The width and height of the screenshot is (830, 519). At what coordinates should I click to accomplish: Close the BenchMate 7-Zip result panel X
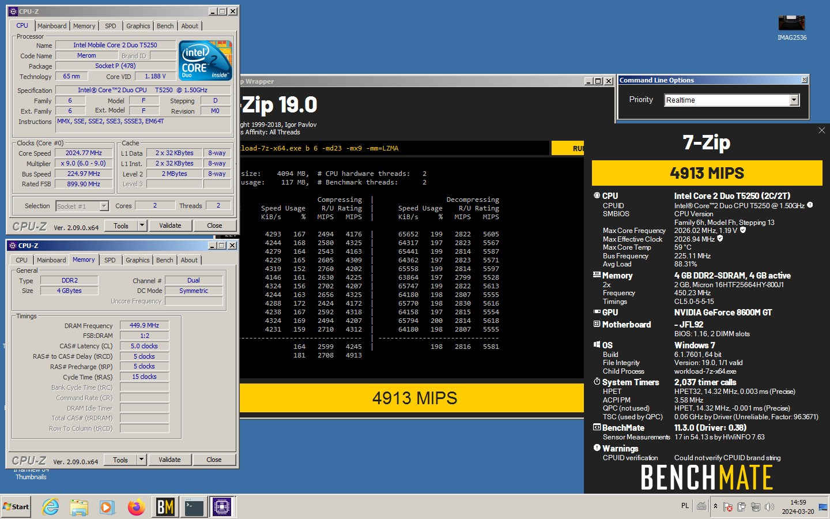point(821,130)
